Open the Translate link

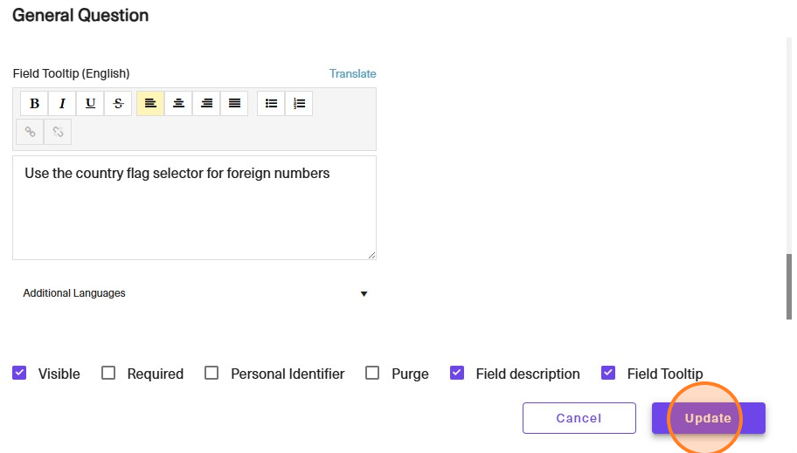353,73
